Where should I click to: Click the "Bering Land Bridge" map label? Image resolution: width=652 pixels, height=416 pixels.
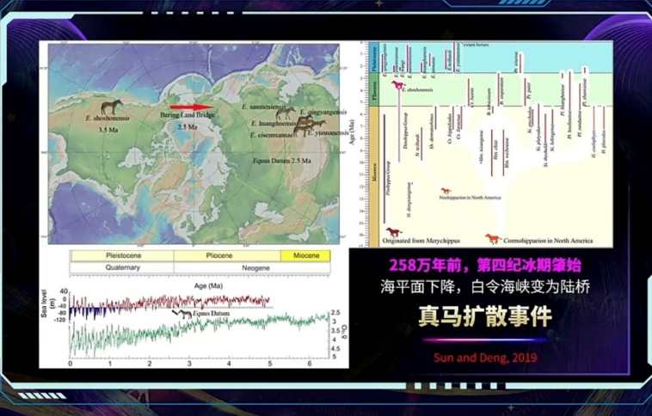188,115
